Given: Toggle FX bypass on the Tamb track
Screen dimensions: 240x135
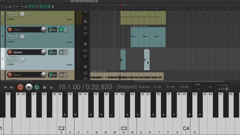Looking at the screenshot, I should [x=66, y=30].
